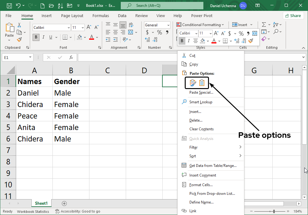Click the Cut scissors icon in the ribbon

(19, 25)
